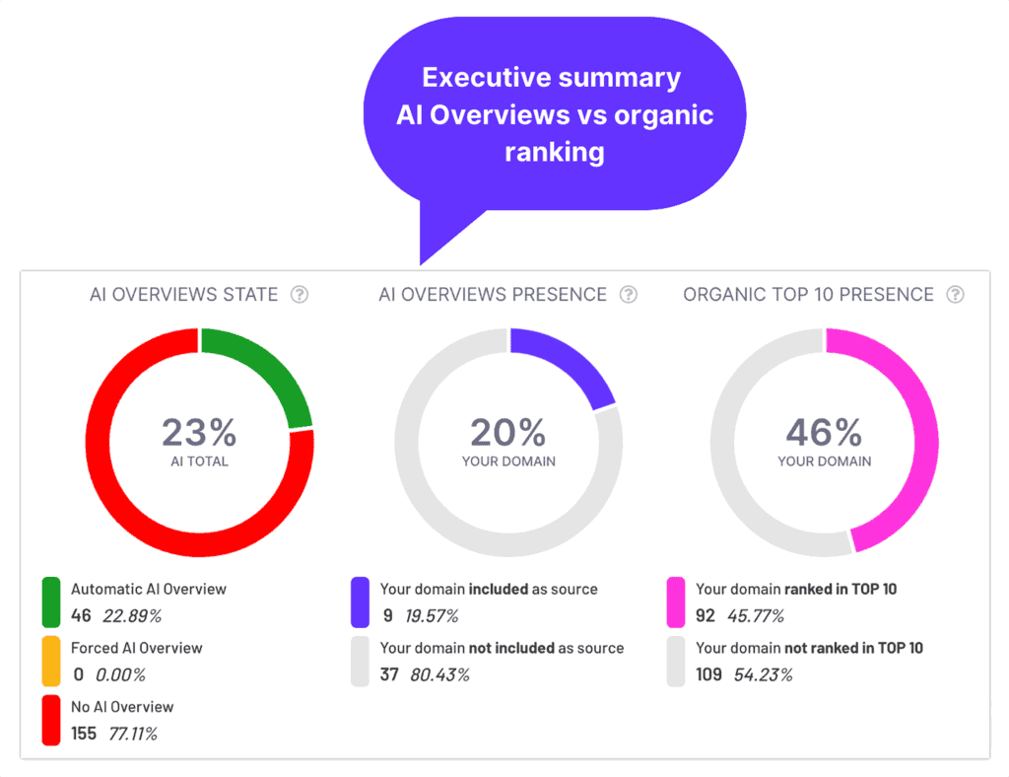Image resolution: width=1009 pixels, height=777 pixels.
Task: Expand details for domain included as source
Action: (x=488, y=589)
